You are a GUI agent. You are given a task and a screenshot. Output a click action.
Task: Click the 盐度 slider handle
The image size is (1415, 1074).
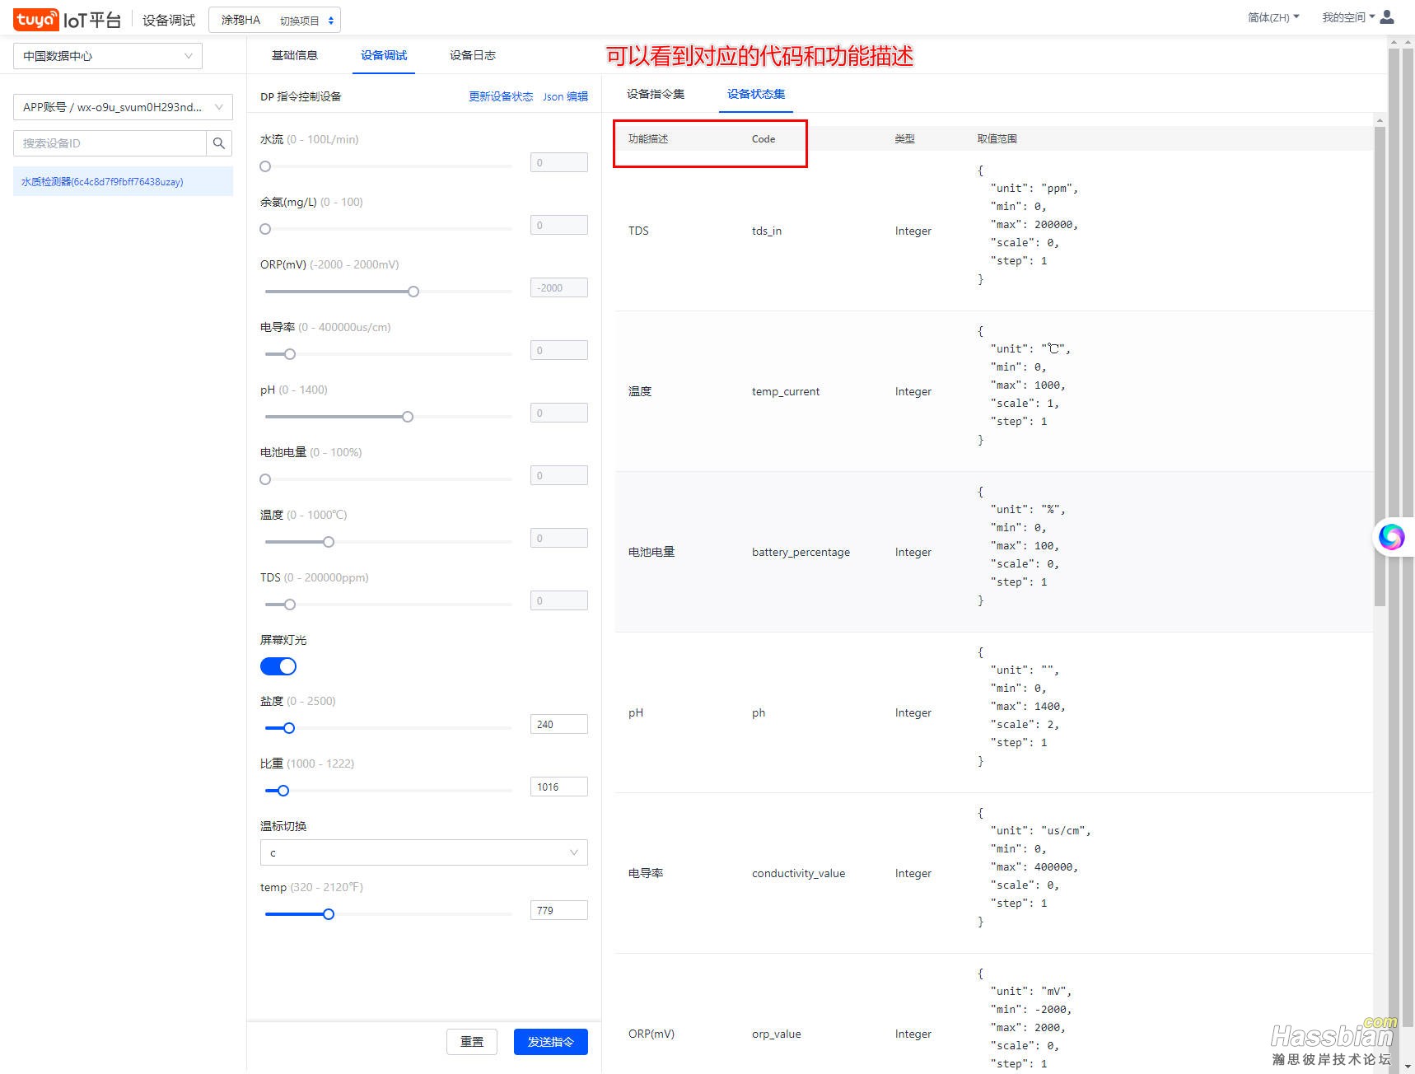[x=289, y=728]
